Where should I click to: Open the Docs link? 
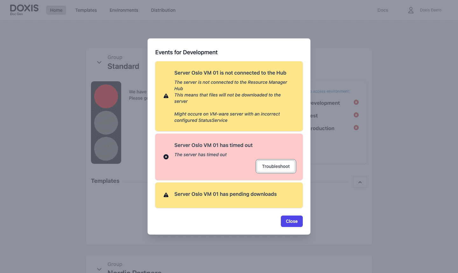pos(383,10)
